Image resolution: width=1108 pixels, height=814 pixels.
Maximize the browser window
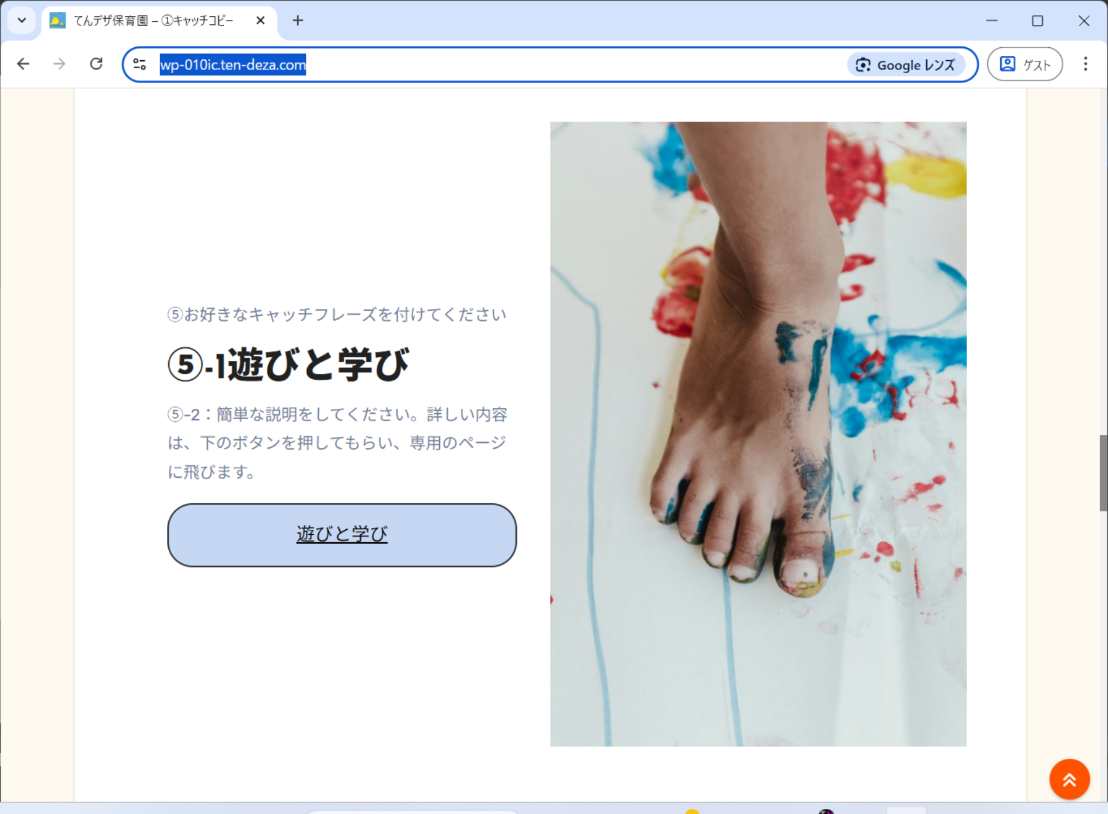click(x=1037, y=20)
